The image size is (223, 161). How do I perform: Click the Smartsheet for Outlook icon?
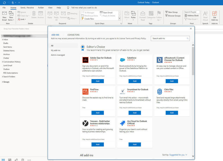pos(123,92)
